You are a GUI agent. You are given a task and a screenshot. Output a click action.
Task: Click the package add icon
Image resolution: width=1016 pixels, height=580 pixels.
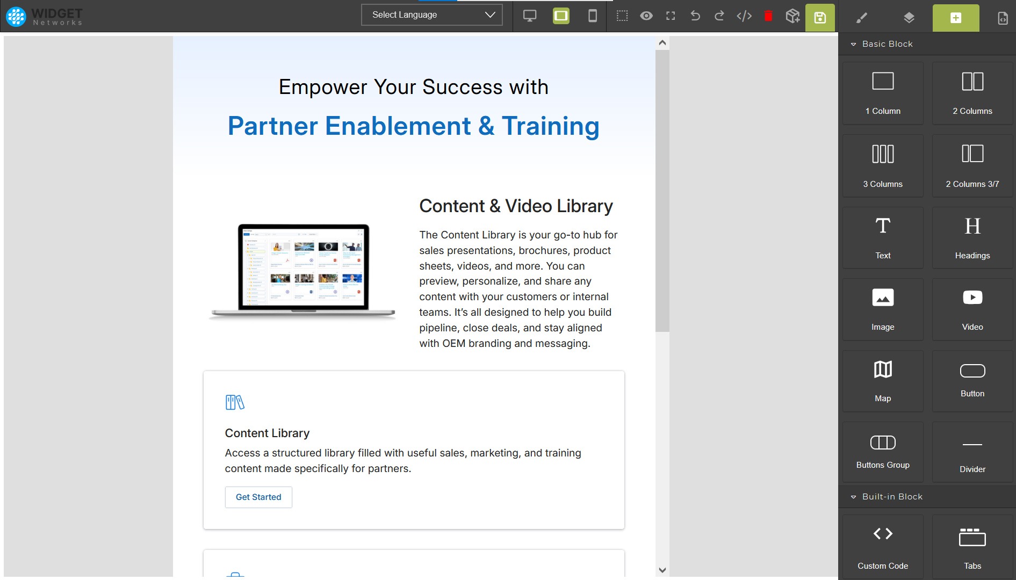(x=792, y=16)
